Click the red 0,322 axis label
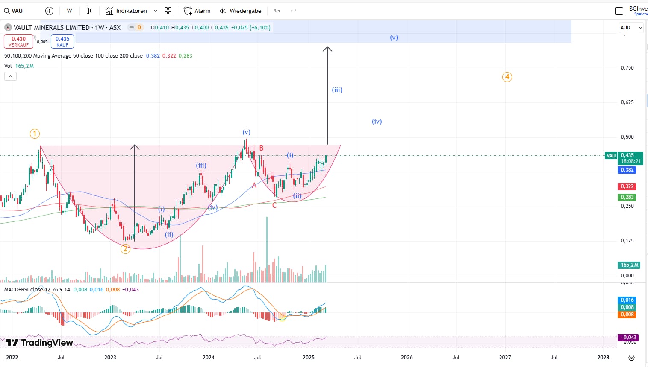 627,186
